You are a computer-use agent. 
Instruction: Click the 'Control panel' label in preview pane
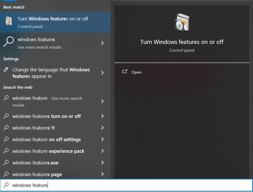click(x=182, y=51)
